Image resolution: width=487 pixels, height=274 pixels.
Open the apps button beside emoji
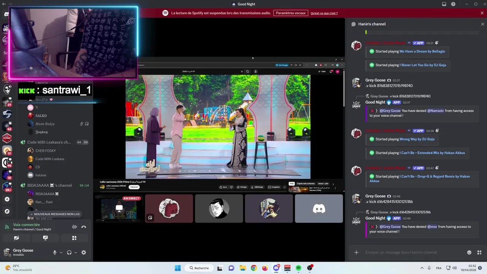tap(479, 252)
